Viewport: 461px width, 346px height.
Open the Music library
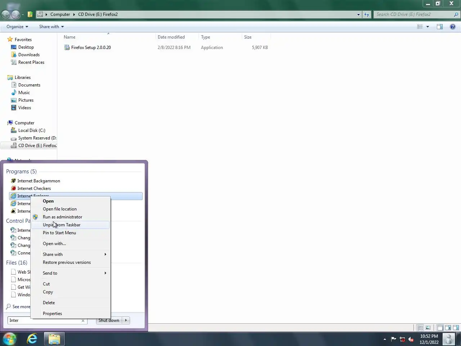coord(24,93)
